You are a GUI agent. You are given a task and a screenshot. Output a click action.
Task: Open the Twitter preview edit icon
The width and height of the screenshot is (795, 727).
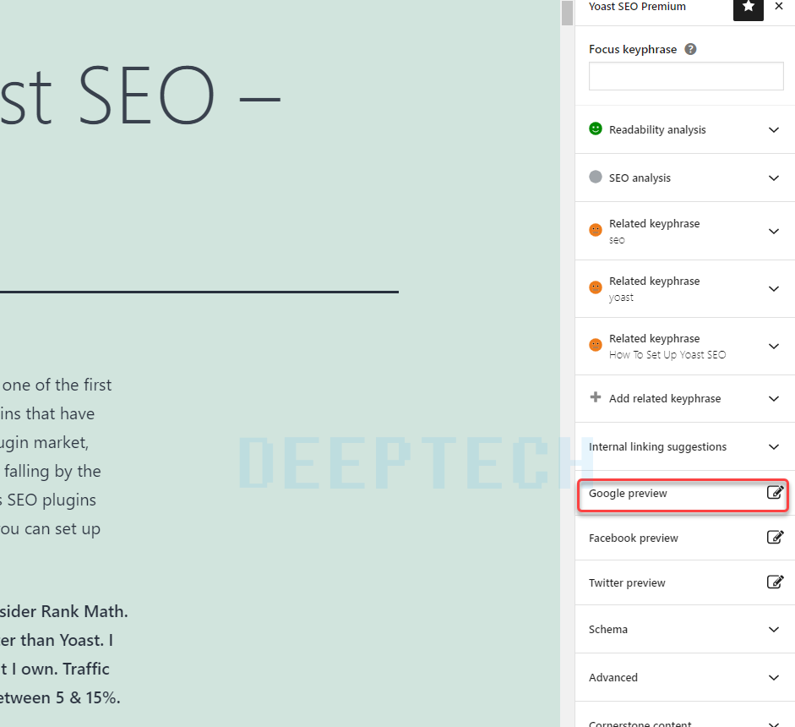[x=775, y=582]
